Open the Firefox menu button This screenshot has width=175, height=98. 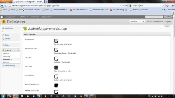tap(6, 1)
